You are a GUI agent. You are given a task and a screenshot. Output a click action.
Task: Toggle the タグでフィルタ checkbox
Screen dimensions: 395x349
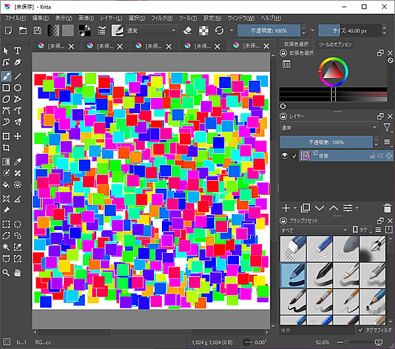point(360,330)
